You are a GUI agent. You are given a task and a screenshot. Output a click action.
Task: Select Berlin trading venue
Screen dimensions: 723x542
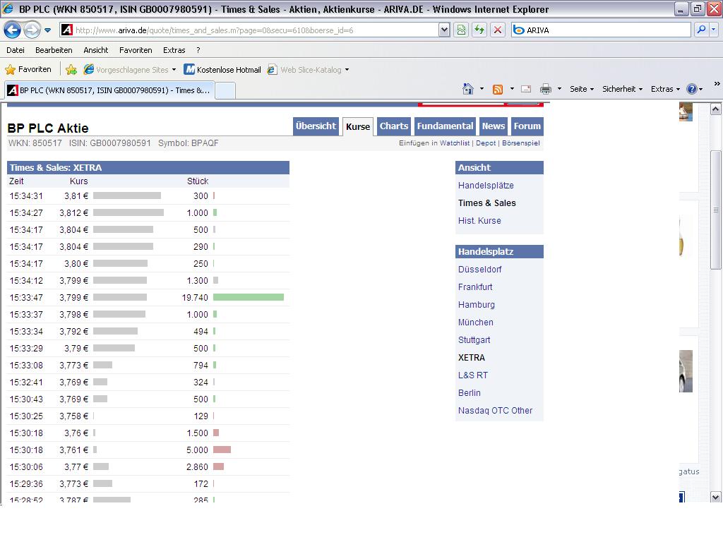[469, 393]
